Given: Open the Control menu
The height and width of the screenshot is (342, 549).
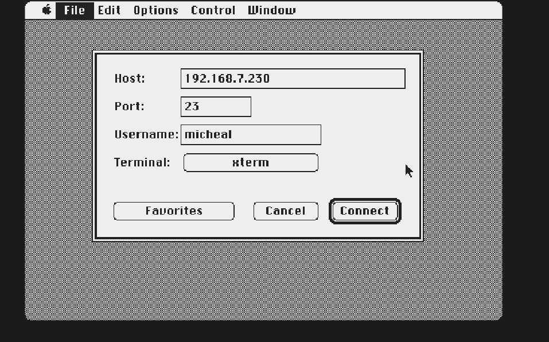Looking at the screenshot, I should (213, 10).
